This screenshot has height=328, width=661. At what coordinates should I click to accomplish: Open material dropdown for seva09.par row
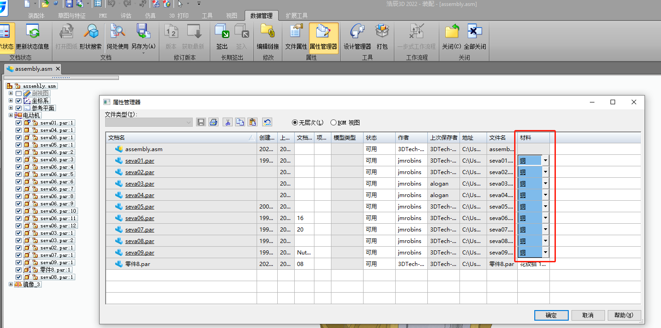pos(545,252)
